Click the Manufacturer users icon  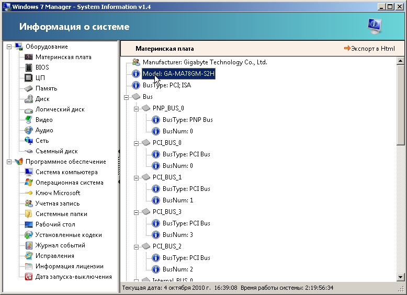click(x=136, y=62)
